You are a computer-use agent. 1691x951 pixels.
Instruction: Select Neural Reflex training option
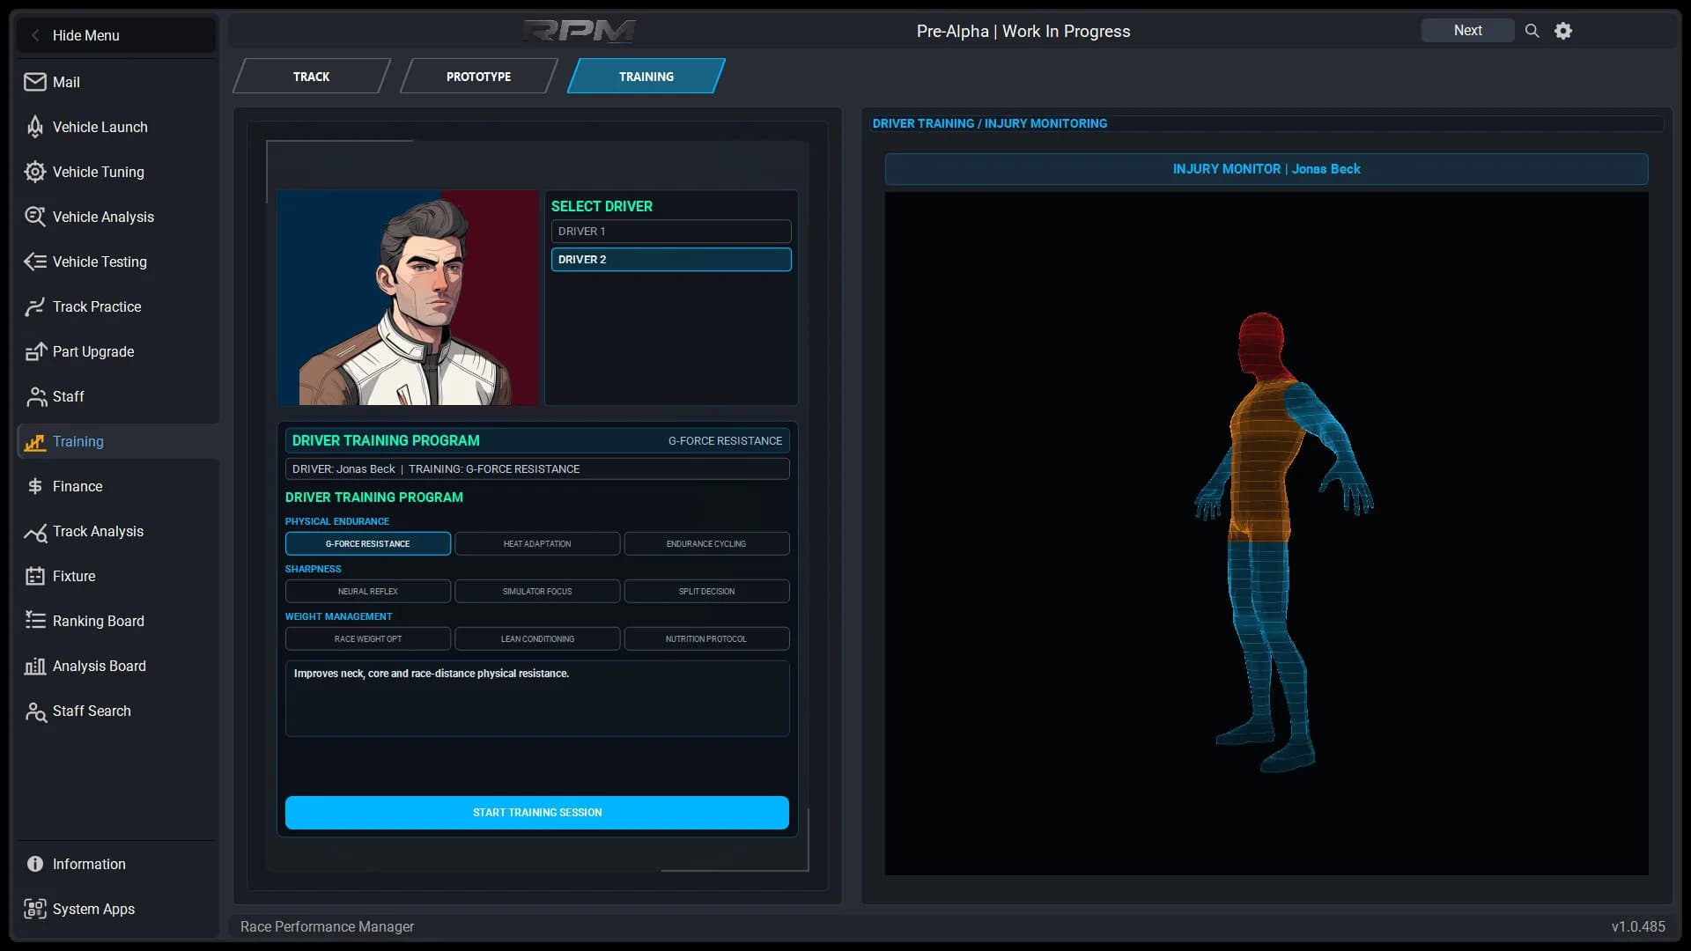[x=368, y=591]
